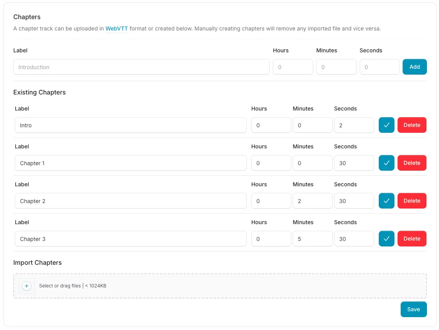
Task: Save the chapter settings
Action: point(413,309)
